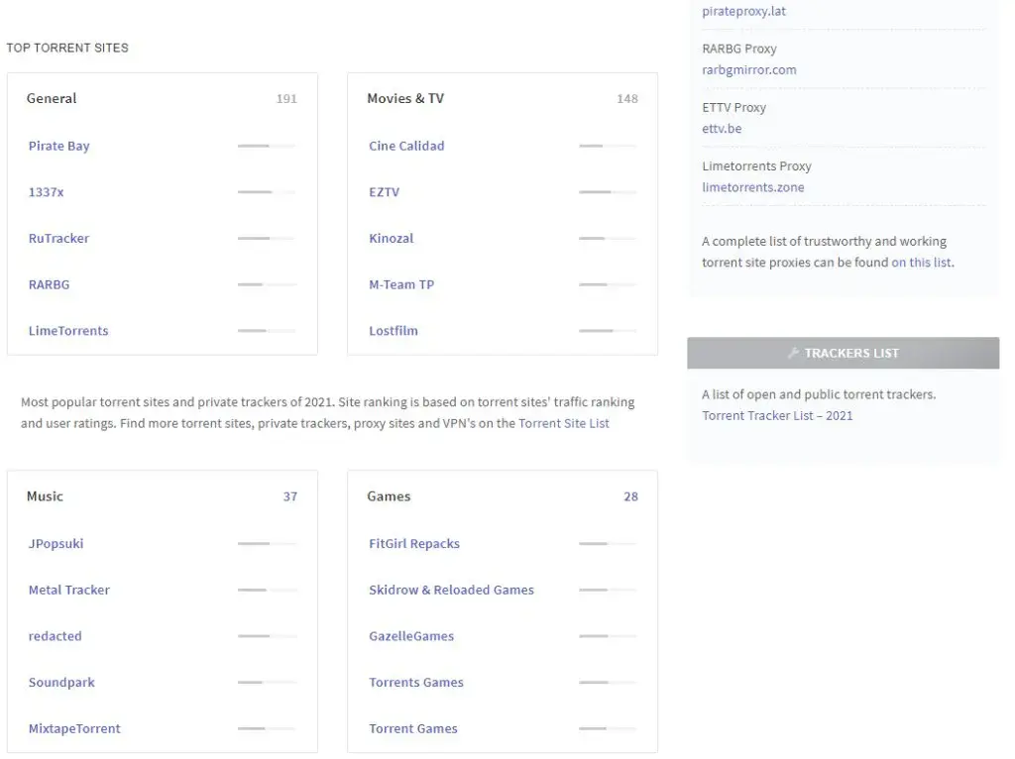This screenshot has height=759, width=1015.
Task: Click the Music category heading
Action: point(45,496)
